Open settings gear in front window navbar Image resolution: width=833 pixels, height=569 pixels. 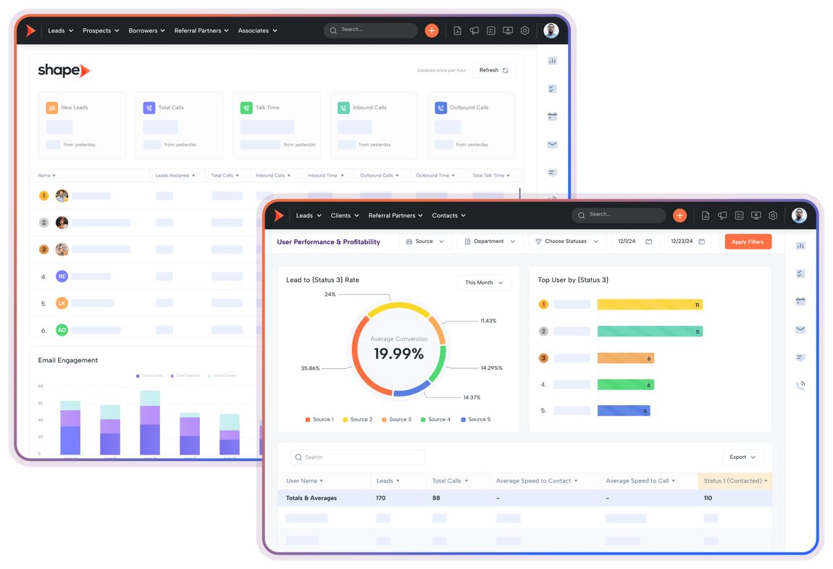(773, 215)
